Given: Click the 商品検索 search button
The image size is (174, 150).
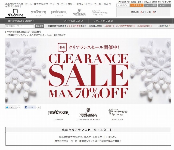Looking at the screenshot, I should (x=39, y=26).
